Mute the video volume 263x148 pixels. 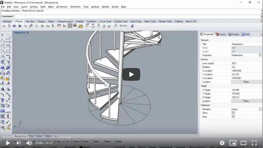(x=29, y=143)
